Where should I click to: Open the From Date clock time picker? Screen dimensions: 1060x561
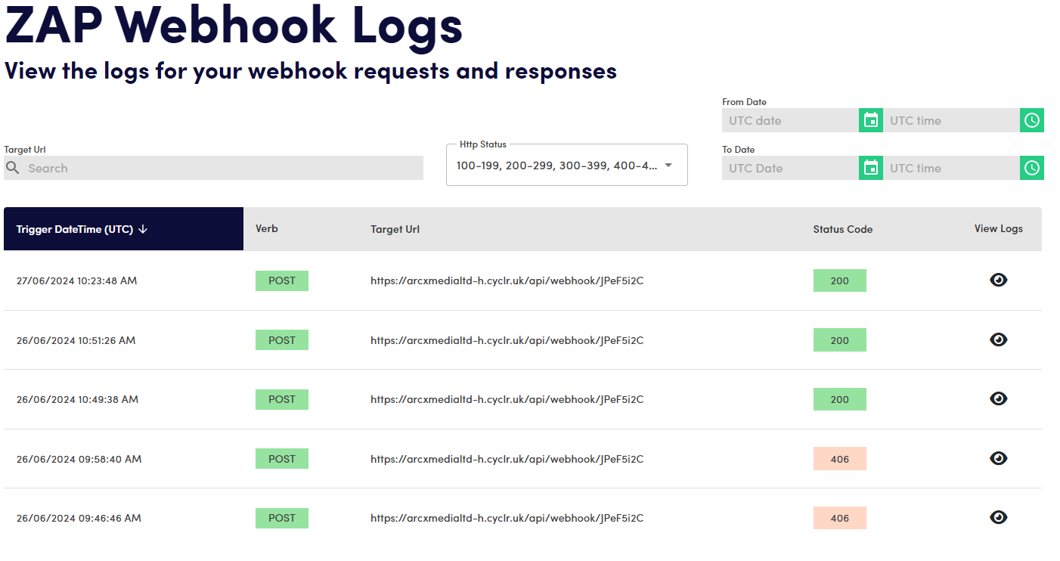click(1032, 120)
